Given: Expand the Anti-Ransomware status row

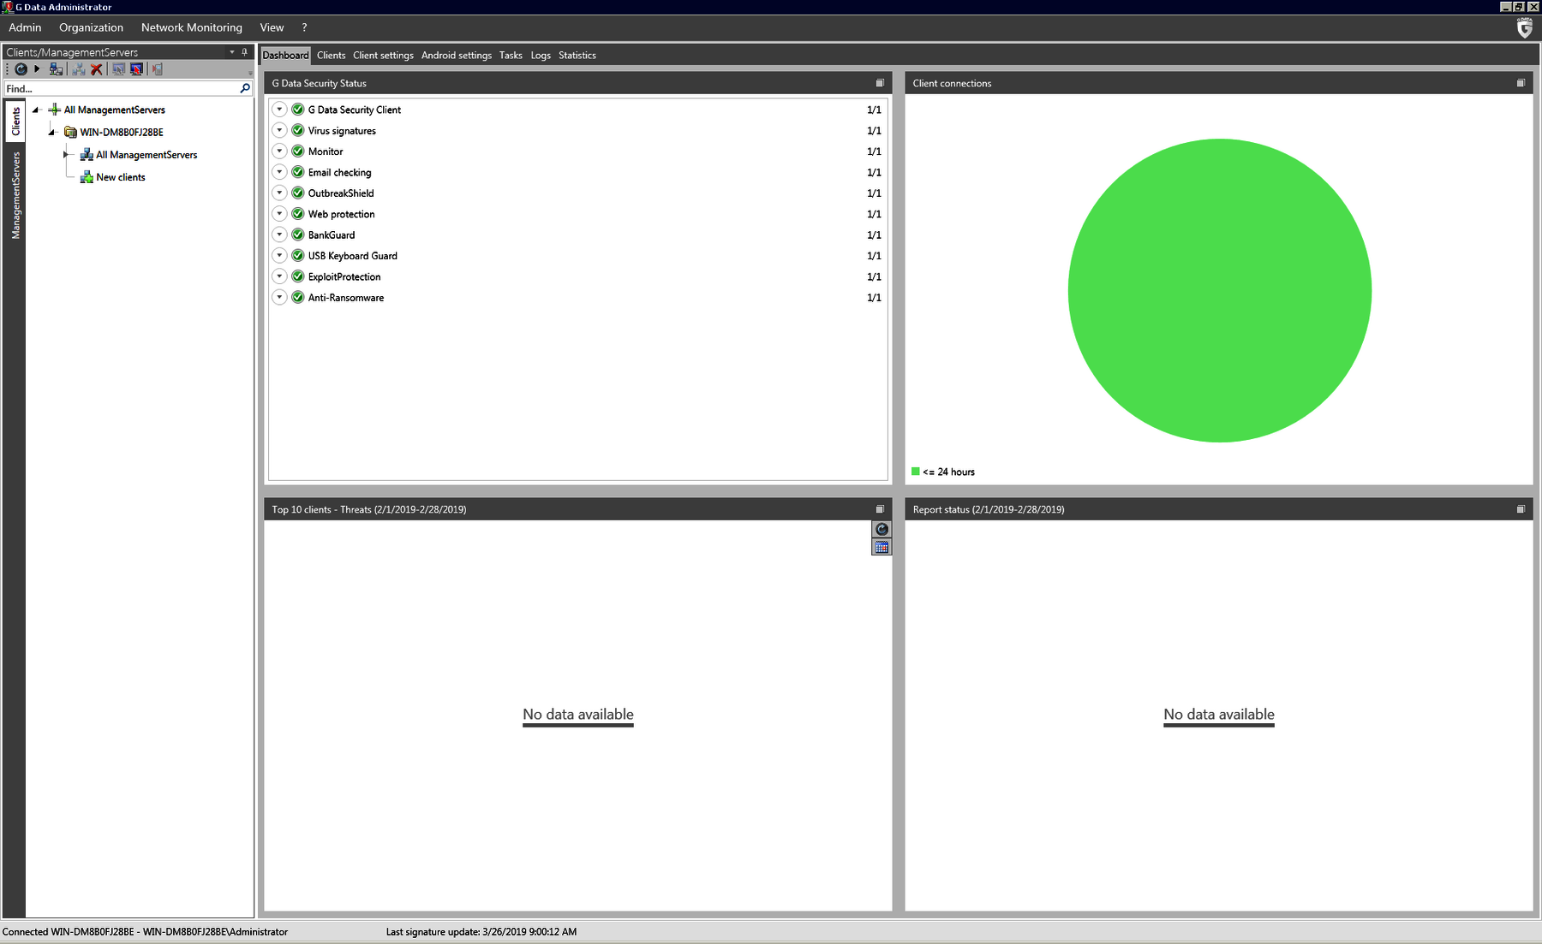Looking at the screenshot, I should pos(279,297).
